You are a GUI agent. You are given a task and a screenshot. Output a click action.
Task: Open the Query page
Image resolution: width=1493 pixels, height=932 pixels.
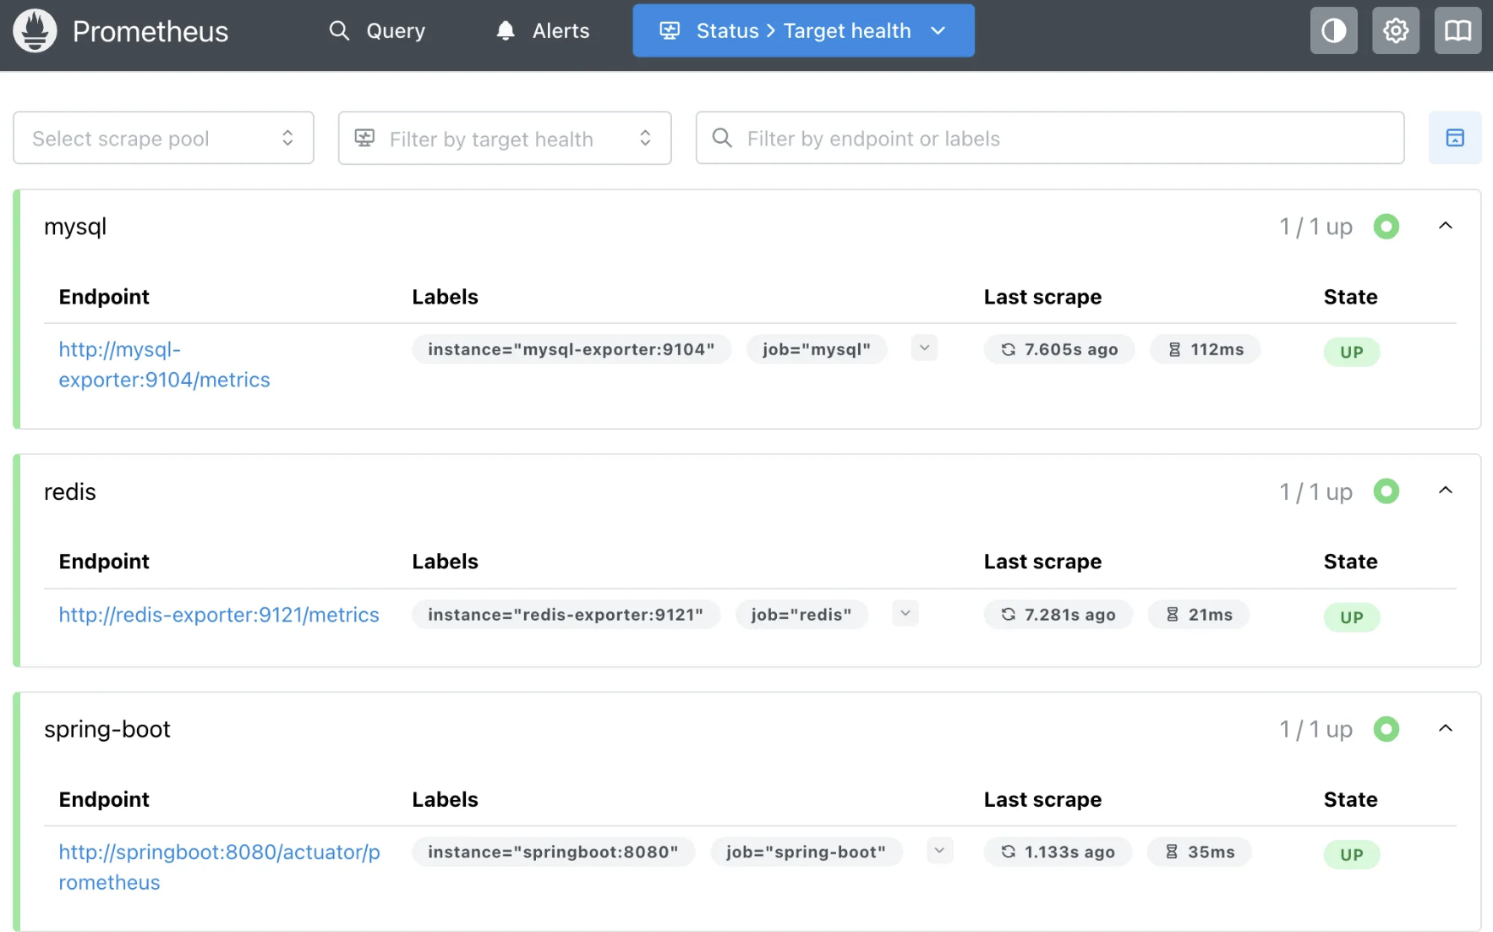[377, 31]
